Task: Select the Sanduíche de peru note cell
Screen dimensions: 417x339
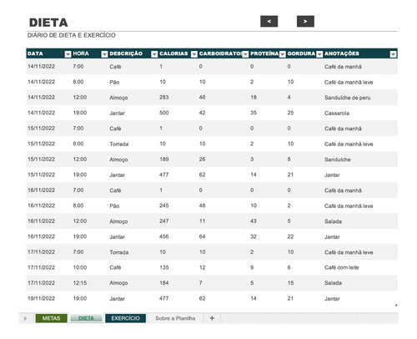Action: click(x=347, y=98)
